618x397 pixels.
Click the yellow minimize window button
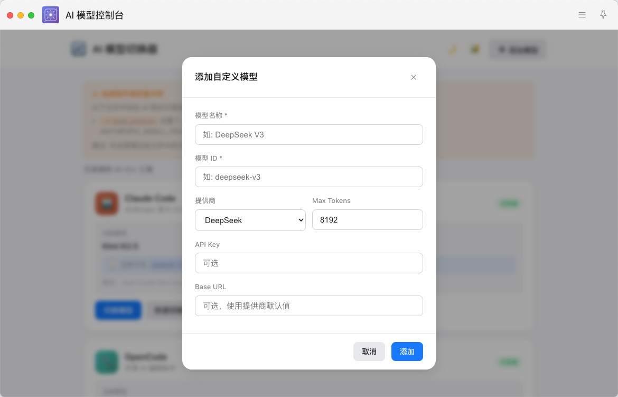21,15
